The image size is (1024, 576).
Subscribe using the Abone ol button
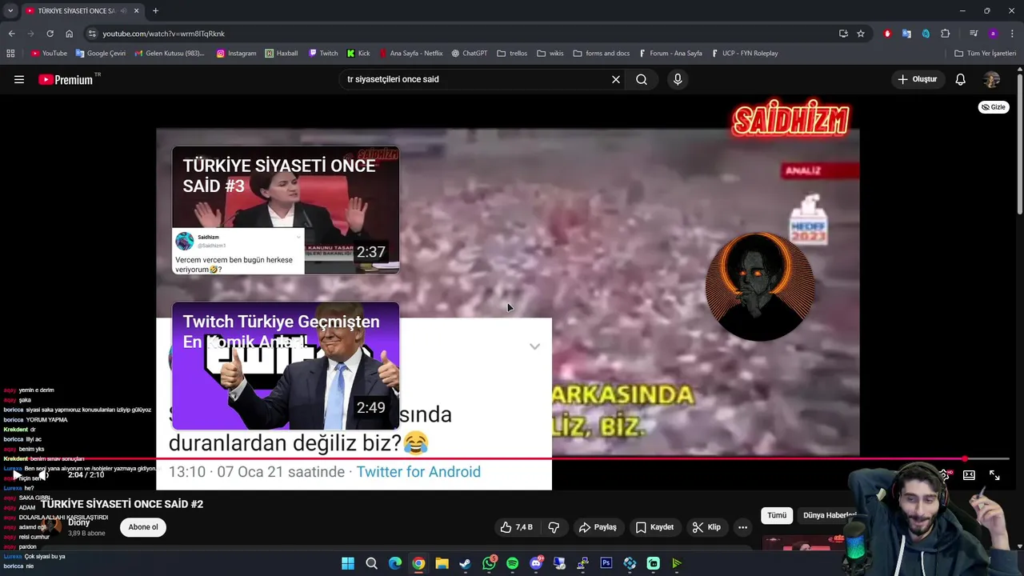pos(143,527)
